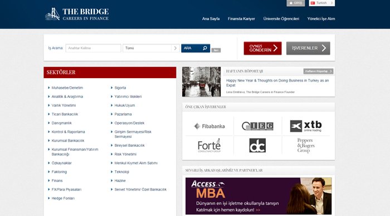Screen dimensions: 390x216
Task: Open Menkul Kıymet Alım Satımı link
Action: (x=136, y=163)
